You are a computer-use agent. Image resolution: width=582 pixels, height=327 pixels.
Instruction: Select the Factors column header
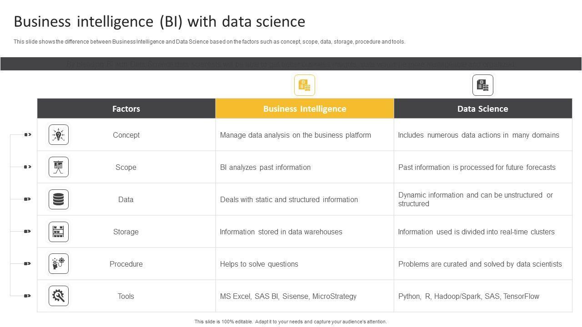click(126, 109)
